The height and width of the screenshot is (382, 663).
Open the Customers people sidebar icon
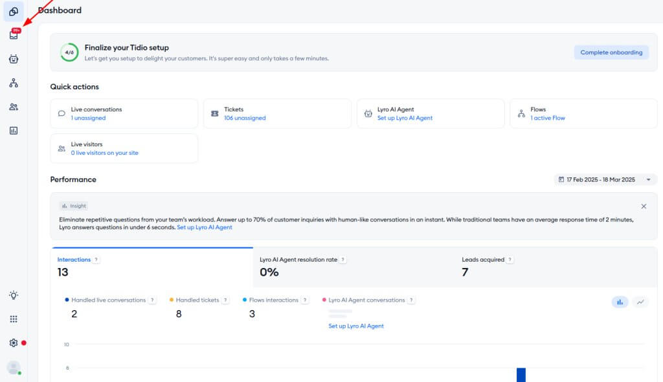(14, 107)
